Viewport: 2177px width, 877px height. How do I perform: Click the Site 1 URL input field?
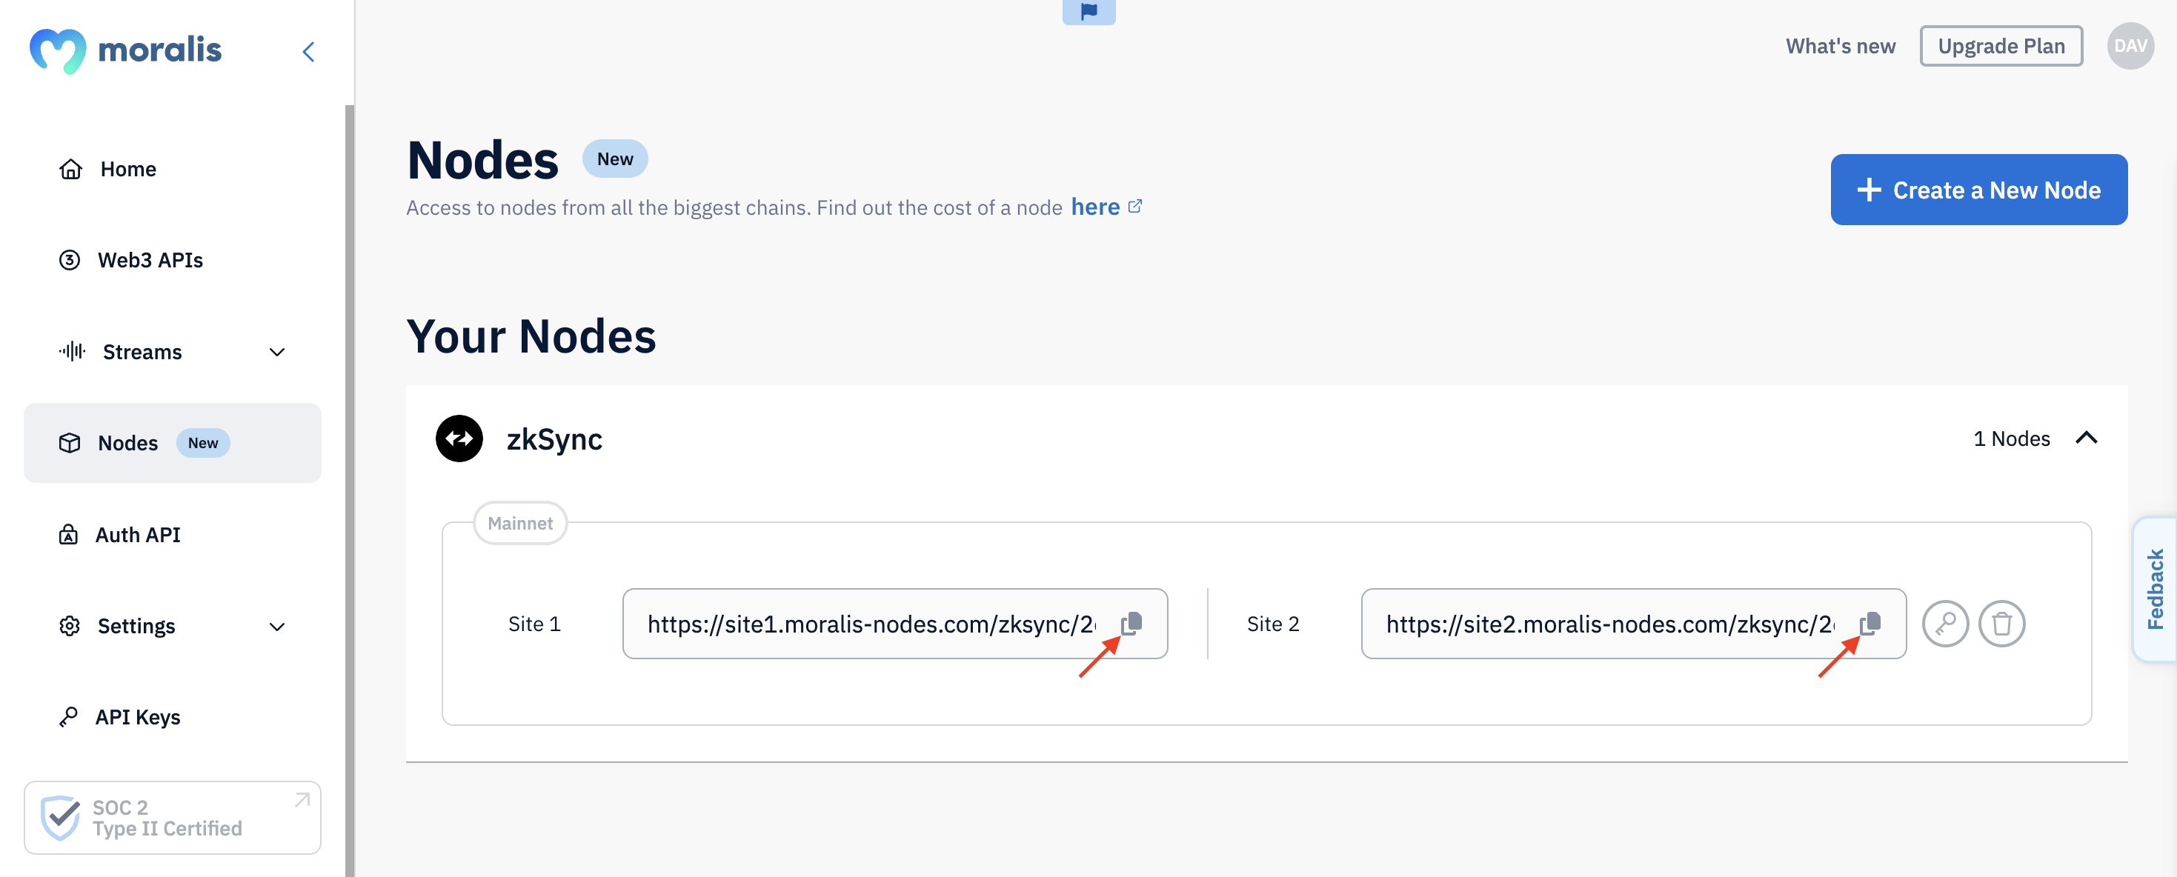pos(871,624)
